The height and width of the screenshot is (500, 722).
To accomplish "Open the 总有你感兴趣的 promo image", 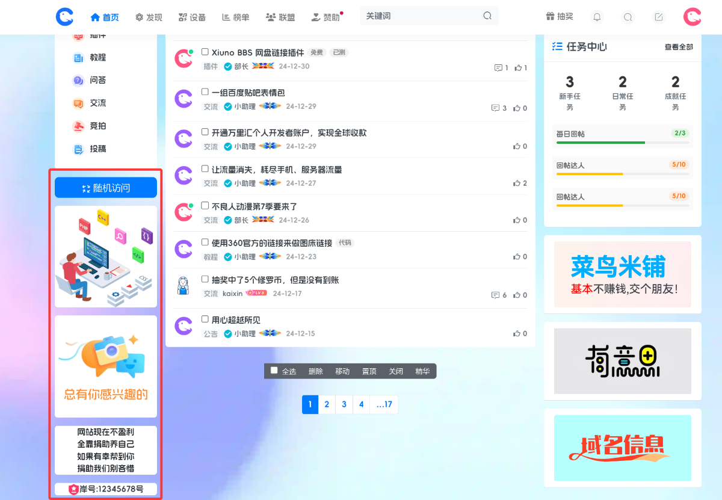I will (x=106, y=366).
